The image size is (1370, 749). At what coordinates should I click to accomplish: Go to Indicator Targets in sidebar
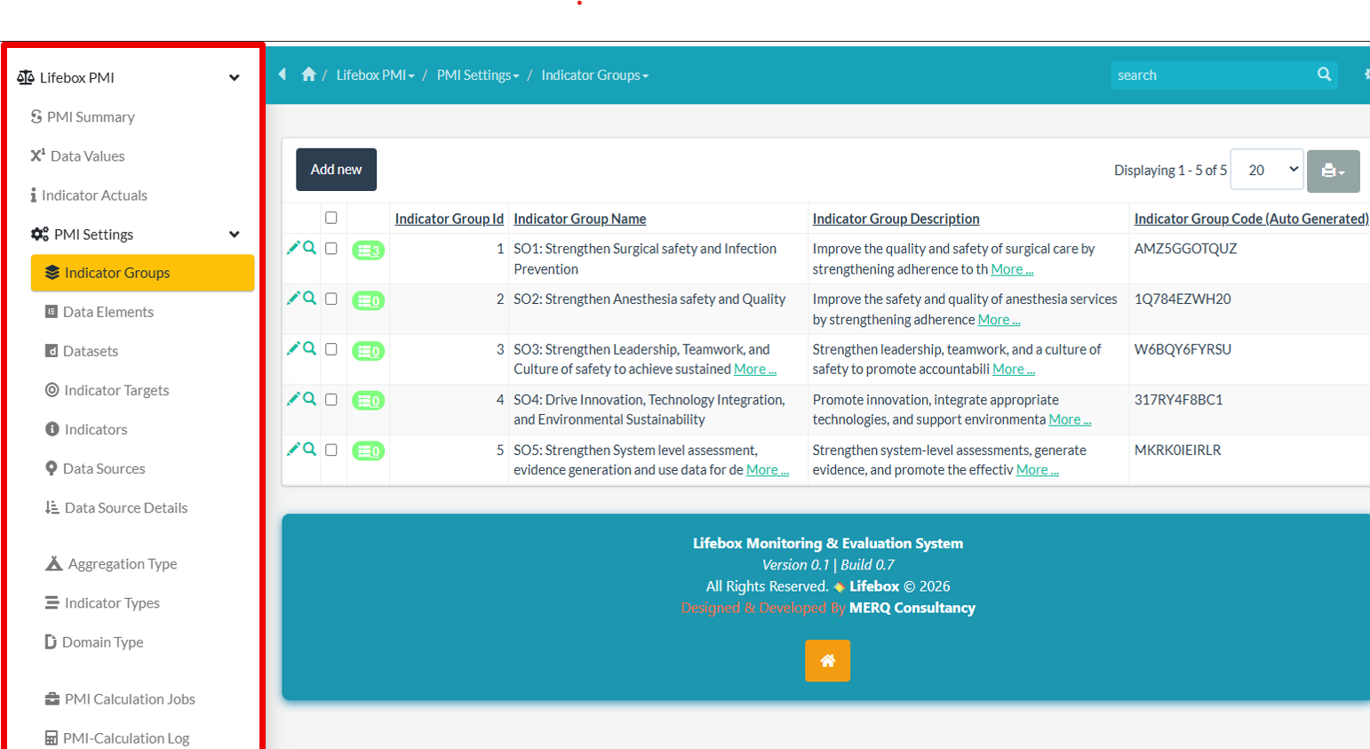[x=115, y=390]
